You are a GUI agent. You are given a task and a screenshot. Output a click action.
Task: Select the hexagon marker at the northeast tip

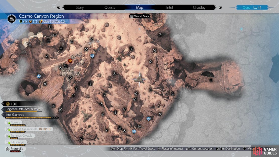coord(160,34)
